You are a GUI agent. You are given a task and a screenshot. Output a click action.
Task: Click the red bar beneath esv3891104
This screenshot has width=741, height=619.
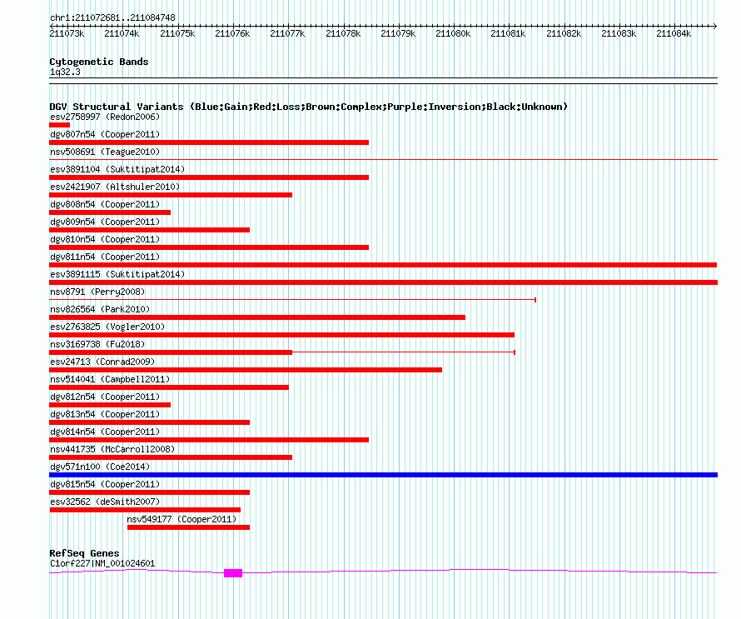coord(209,177)
